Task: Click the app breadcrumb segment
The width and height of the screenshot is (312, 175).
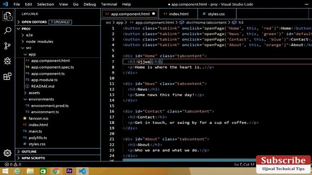Action: [x=119, y=22]
